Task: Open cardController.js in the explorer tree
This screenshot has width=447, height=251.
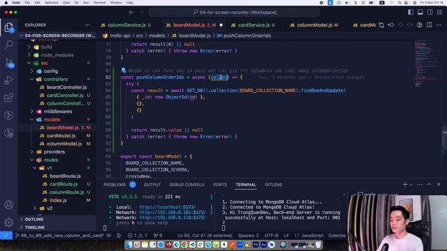Action: 65,96
